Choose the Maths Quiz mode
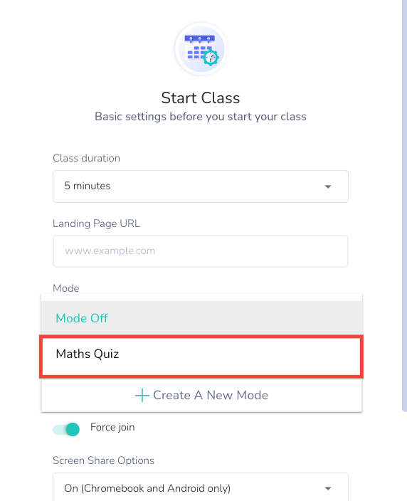 click(x=202, y=357)
